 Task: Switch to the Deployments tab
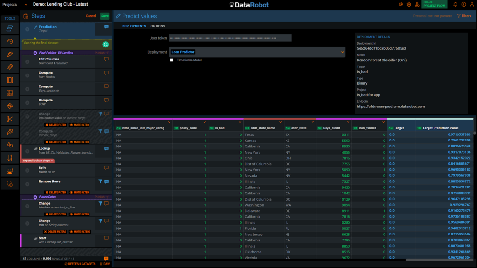click(x=134, y=26)
